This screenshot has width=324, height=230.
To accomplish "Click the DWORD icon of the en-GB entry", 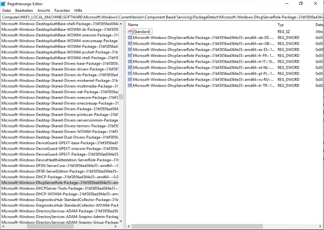I will click(129, 44).
